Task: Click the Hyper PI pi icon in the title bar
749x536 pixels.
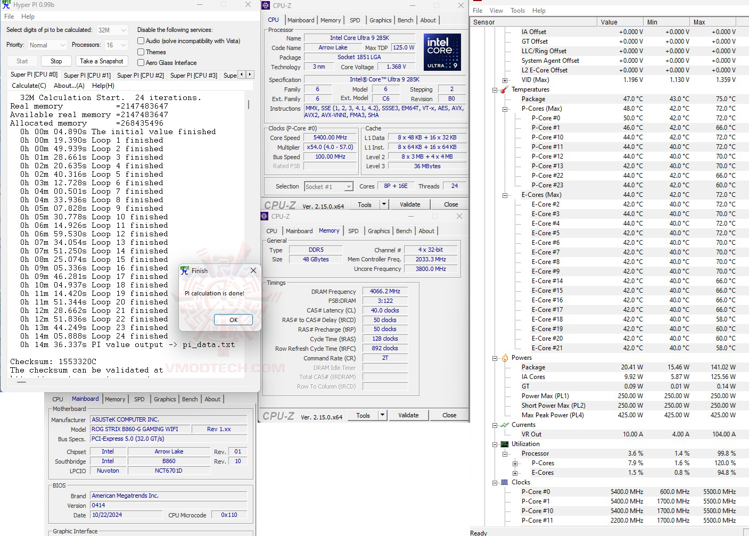Action: pos(5,5)
